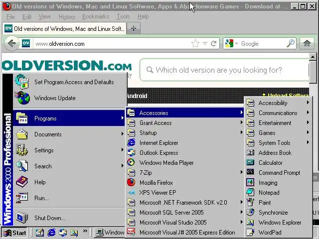Start Windows Media Player
The image size is (319, 239).
185,163
